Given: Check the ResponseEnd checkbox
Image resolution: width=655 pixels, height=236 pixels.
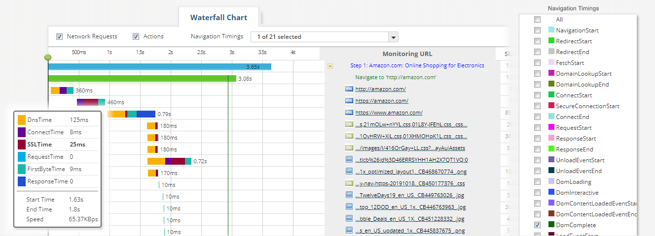Looking at the screenshot, I should point(537,149).
